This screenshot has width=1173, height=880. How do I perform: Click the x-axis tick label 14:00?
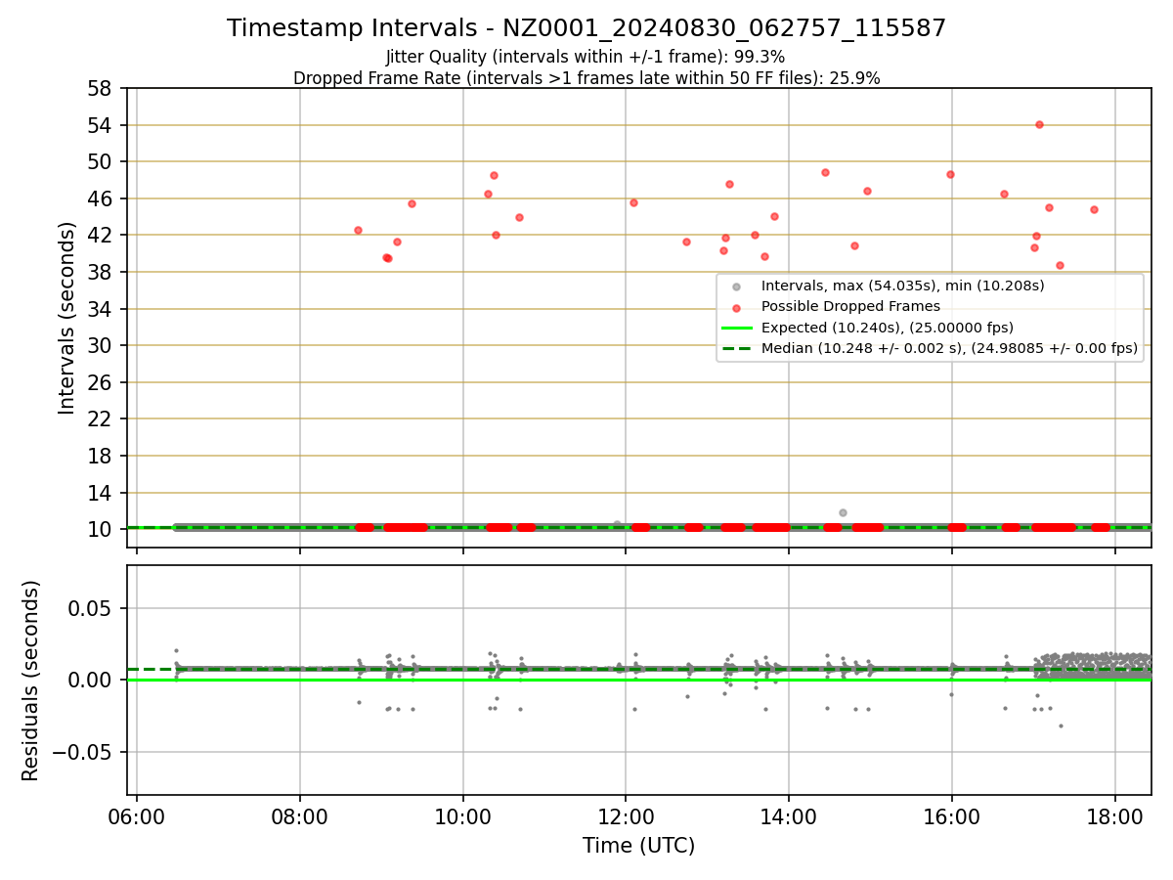[789, 814]
